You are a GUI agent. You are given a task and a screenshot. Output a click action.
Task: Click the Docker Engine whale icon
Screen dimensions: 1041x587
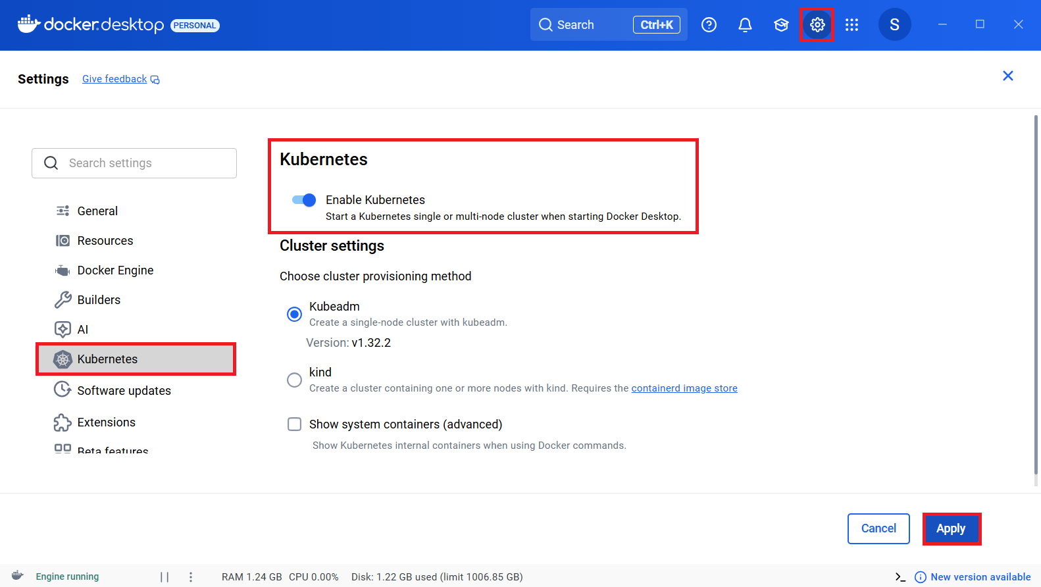(63, 270)
